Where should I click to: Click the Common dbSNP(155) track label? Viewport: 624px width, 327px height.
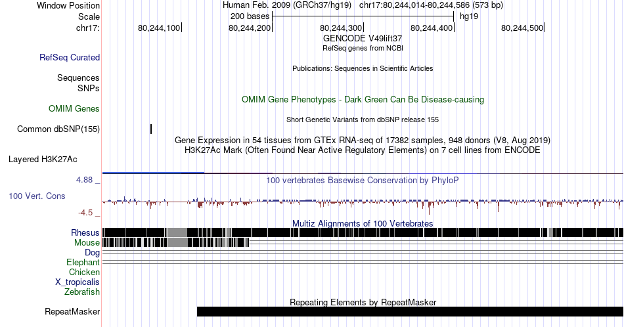pos(58,129)
